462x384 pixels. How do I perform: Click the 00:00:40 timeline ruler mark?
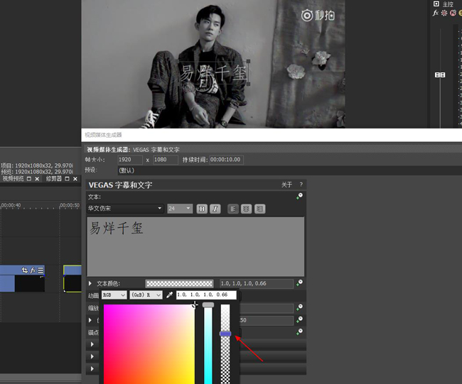tap(11, 205)
